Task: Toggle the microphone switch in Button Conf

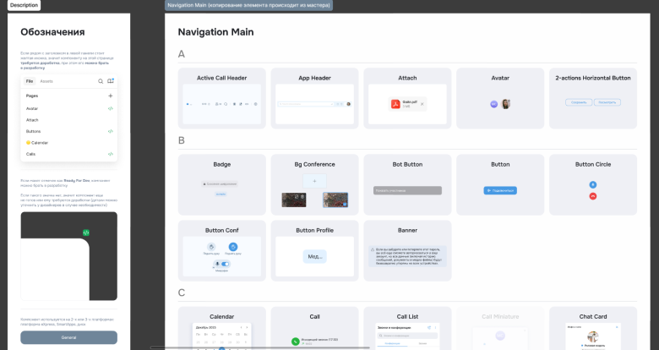Action: click(x=226, y=265)
